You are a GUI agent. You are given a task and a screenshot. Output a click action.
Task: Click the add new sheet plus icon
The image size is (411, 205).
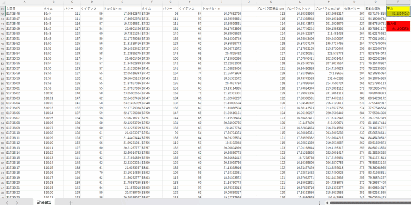click(71, 203)
